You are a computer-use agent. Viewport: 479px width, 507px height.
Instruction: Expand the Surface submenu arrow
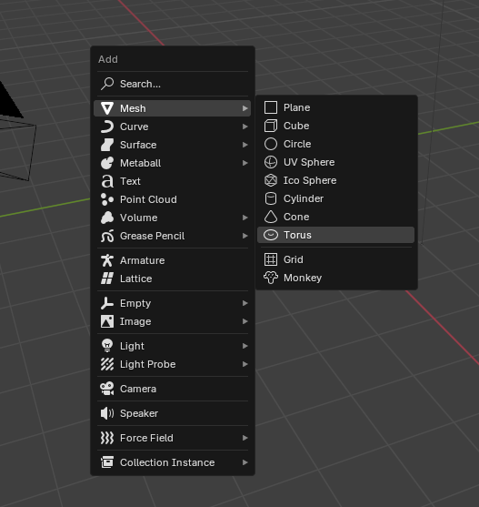click(245, 145)
